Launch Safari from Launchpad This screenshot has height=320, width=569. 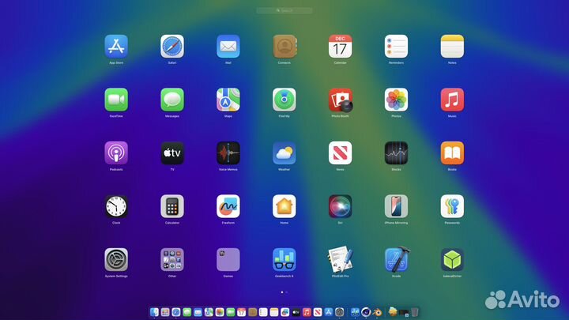[172, 47]
